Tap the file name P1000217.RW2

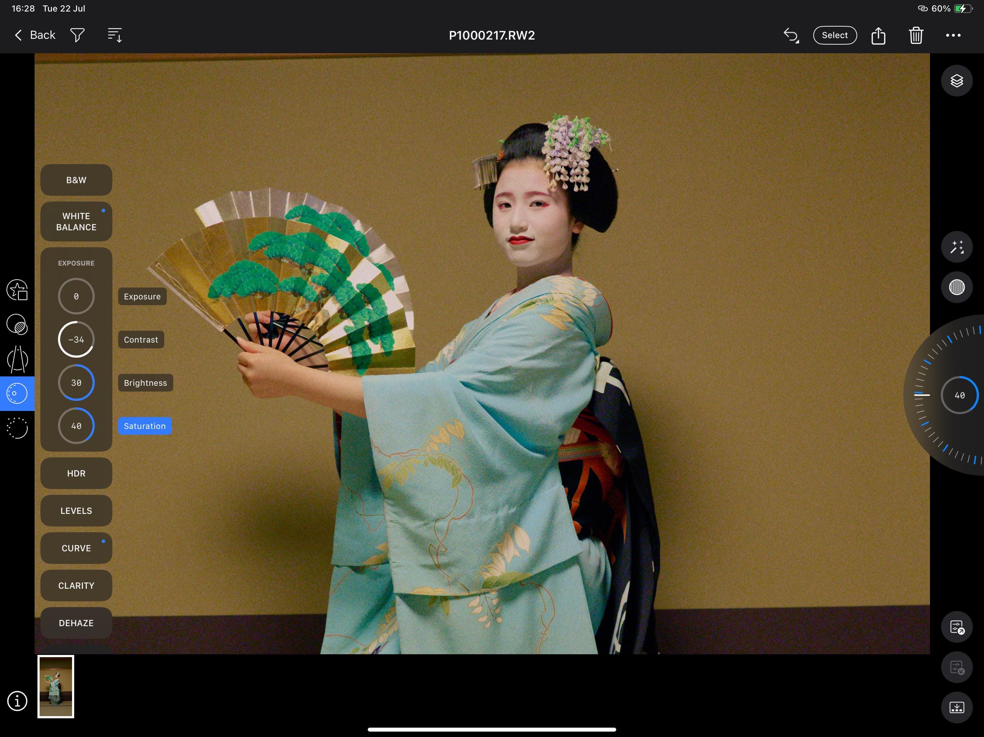point(492,35)
